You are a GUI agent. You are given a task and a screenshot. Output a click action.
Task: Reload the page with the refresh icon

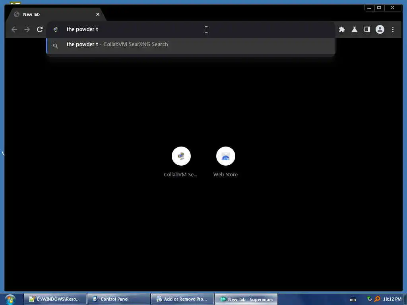pyautogui.click(x=40, y=29)
